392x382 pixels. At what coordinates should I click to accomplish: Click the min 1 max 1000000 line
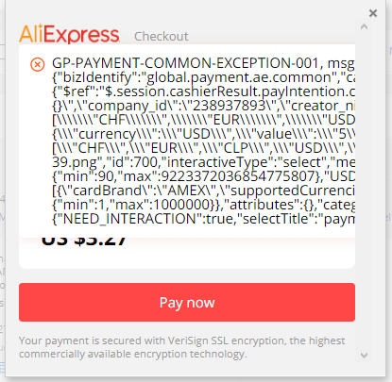(x=203, y=205)
